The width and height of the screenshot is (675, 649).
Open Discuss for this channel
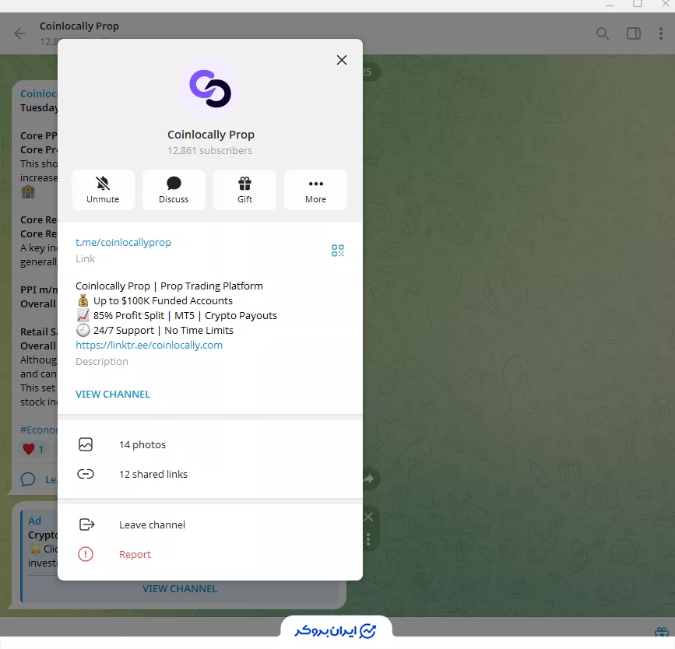click(174, 190)
